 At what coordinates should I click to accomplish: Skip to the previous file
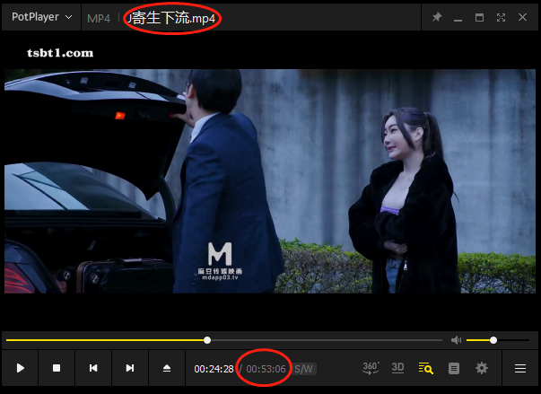coord(93,368)
